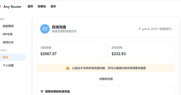This screenshot has width=181, height=95.
Task: Click the 当前余额 label
Action: [x=46, y=48]
